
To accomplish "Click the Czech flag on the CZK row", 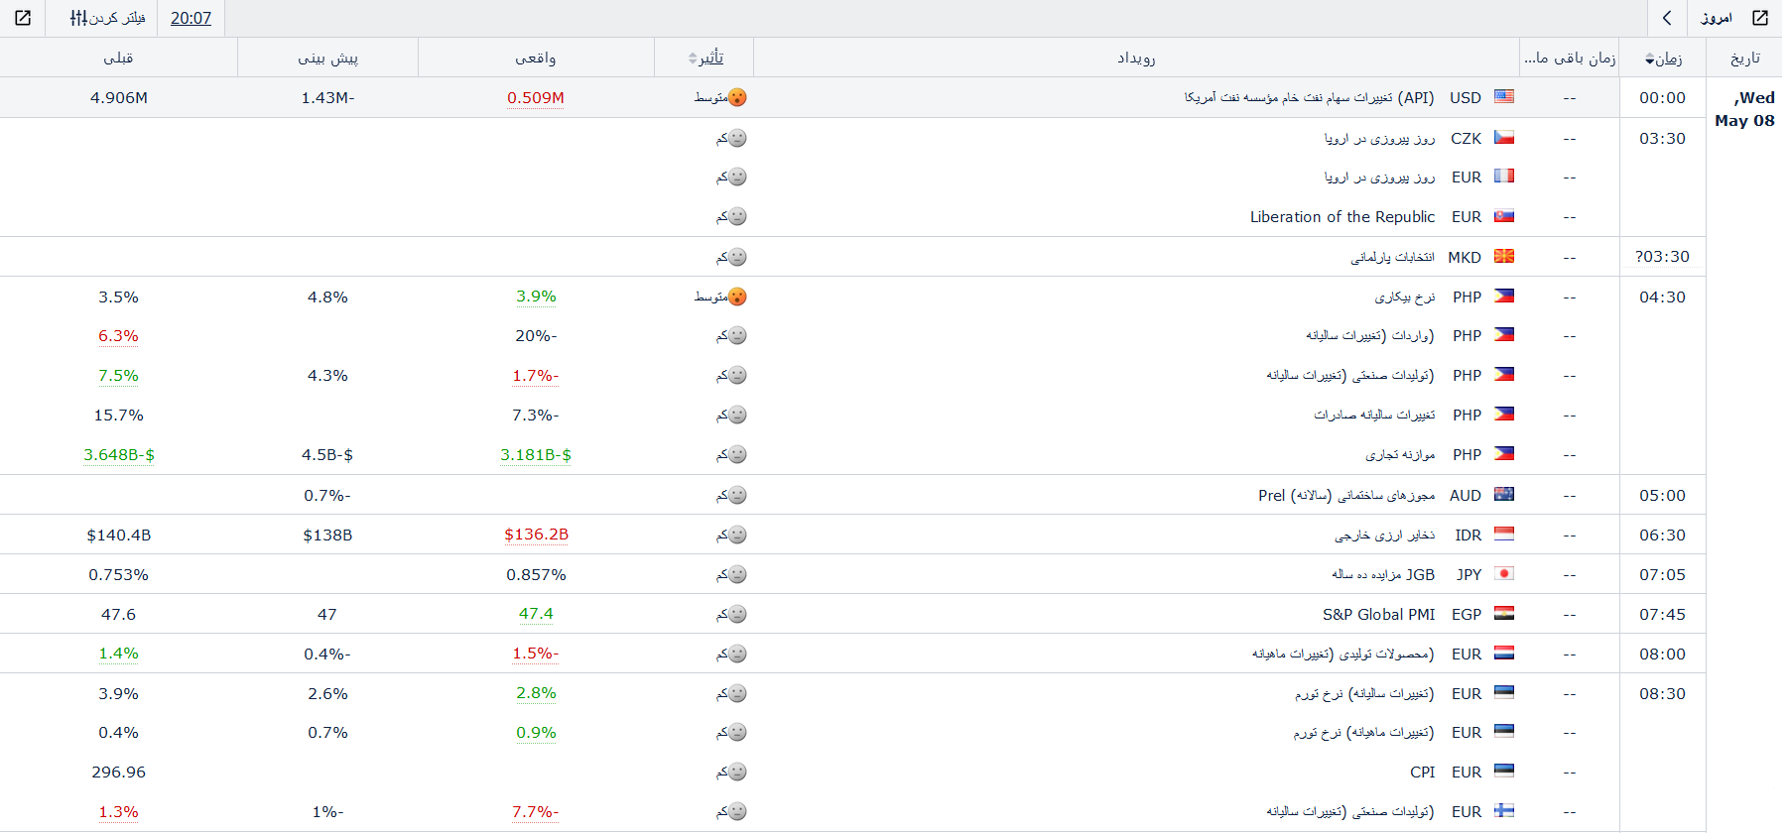I will pyautogui.click(x=1504, y=137).
